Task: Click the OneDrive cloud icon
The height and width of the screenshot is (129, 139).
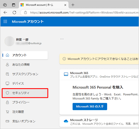Action: (x=66, y=121)
